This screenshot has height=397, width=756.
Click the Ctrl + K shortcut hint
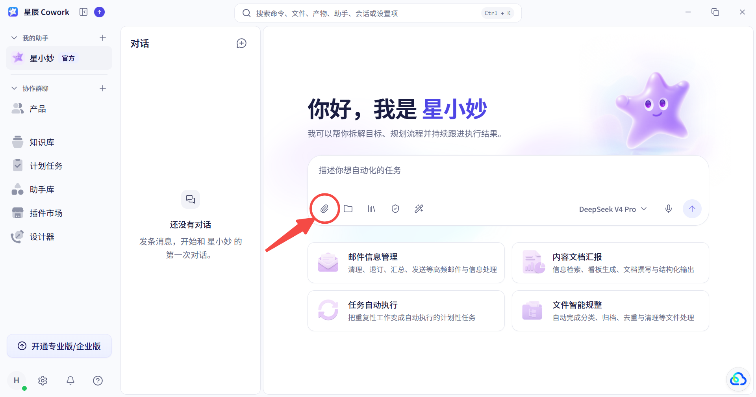[x=497, y=13]
